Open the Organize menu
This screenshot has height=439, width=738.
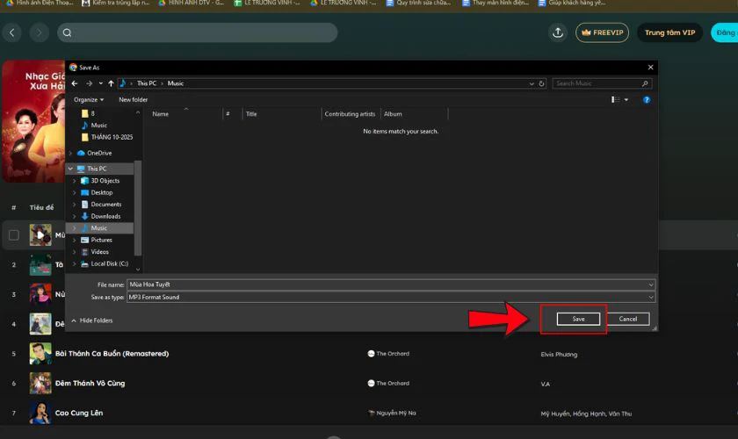[88, 100]
